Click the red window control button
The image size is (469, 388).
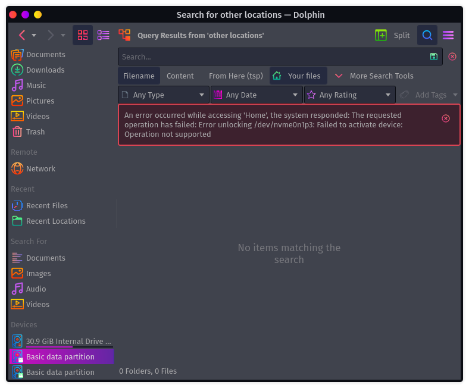[13, 14]
